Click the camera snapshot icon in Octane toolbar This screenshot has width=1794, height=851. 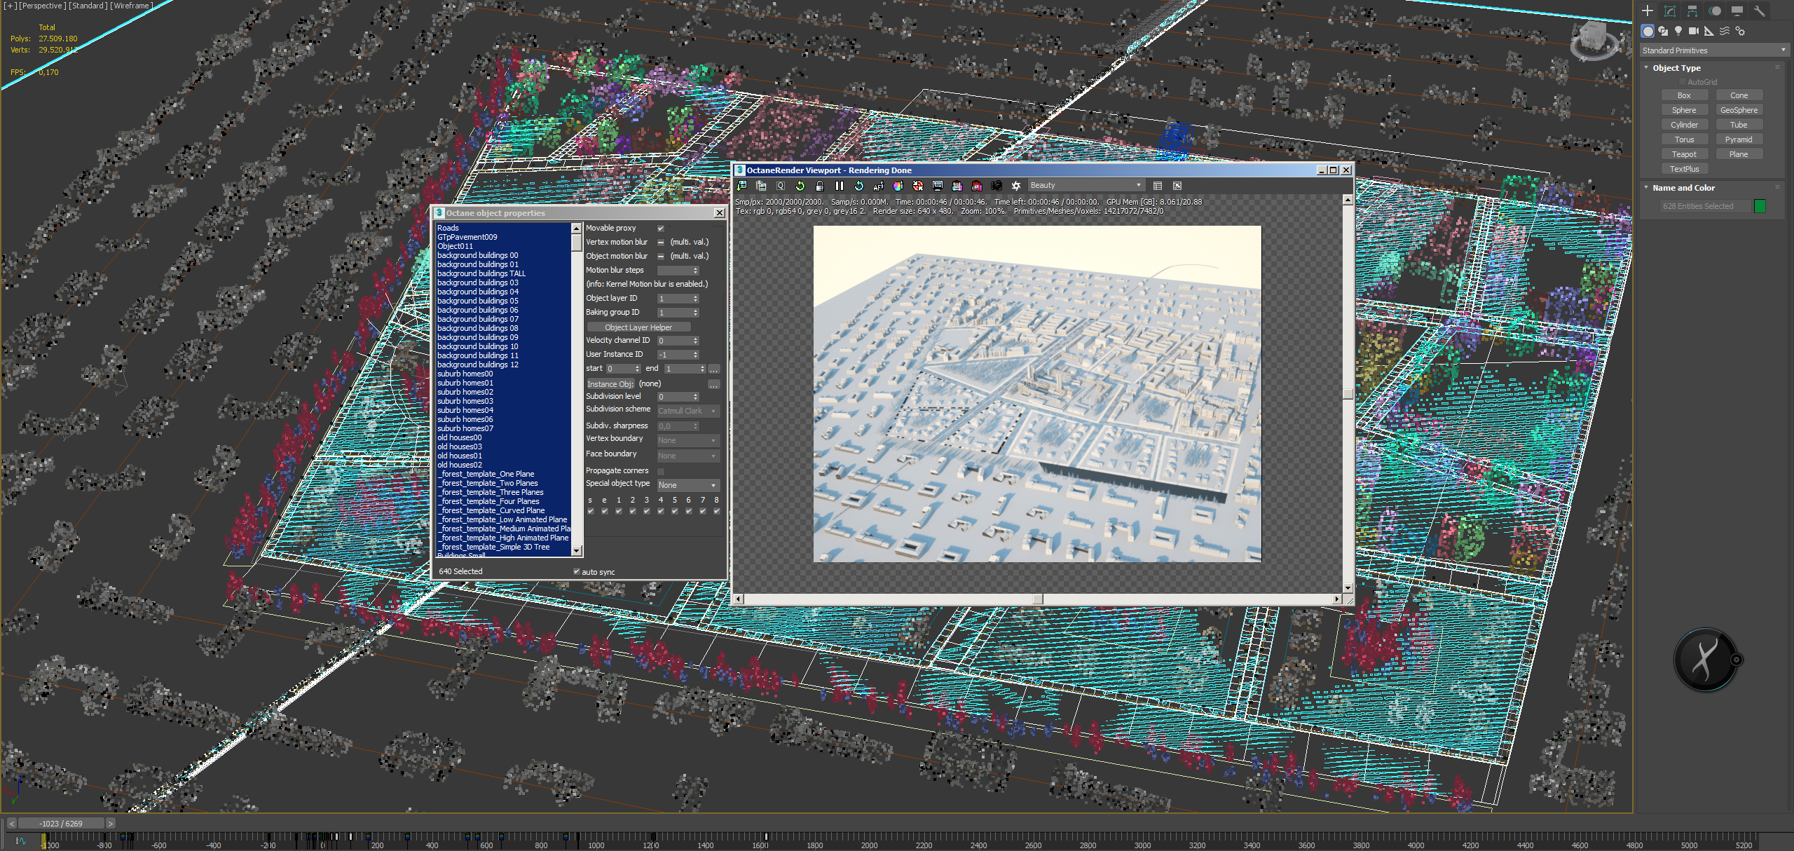pyautogui.click(x=996, y=186)
